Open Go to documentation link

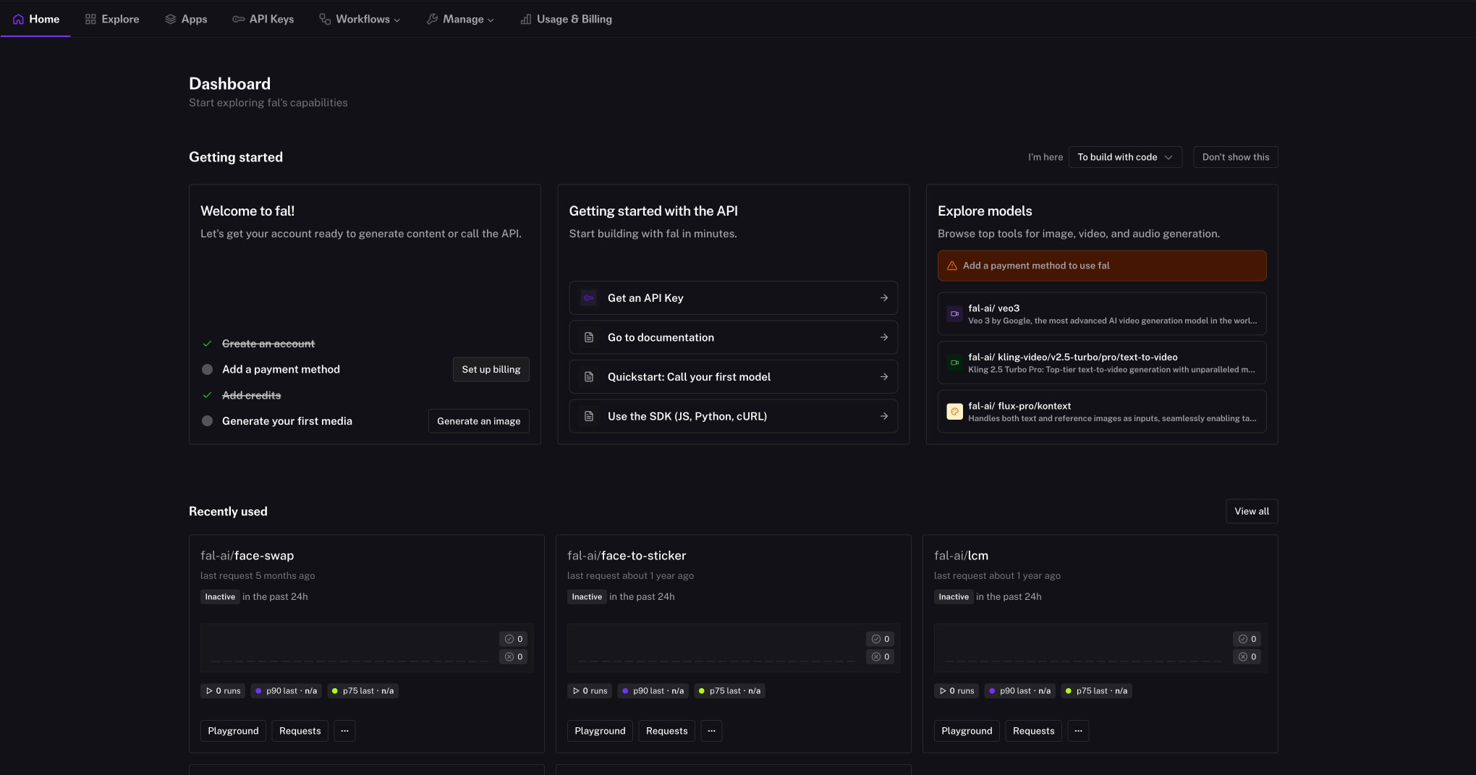(733, 337)
